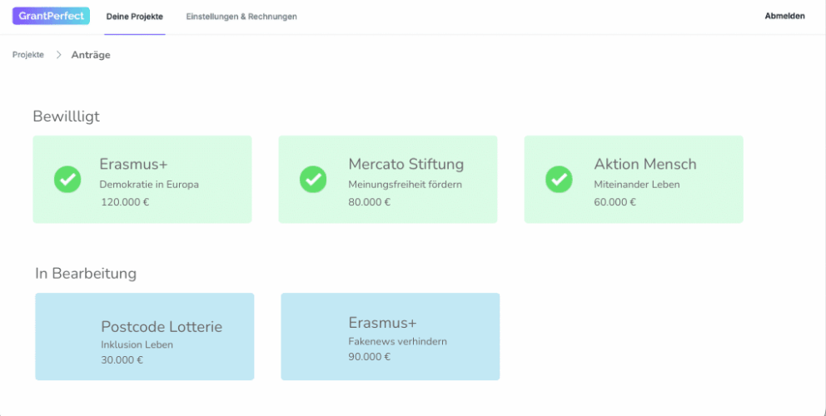Open the Aktion Mensch grant title

click(x=645, y=164)
